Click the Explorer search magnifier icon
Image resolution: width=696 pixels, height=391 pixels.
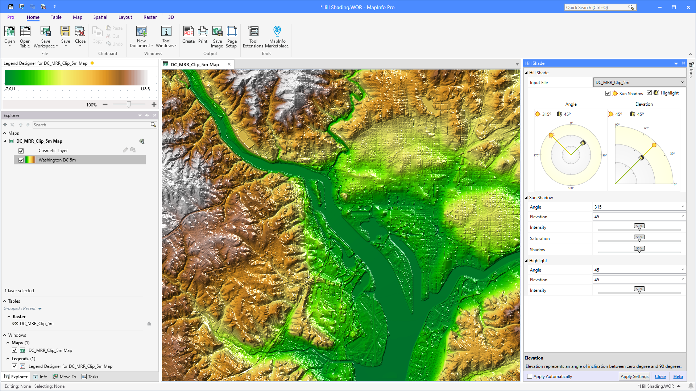153,125
